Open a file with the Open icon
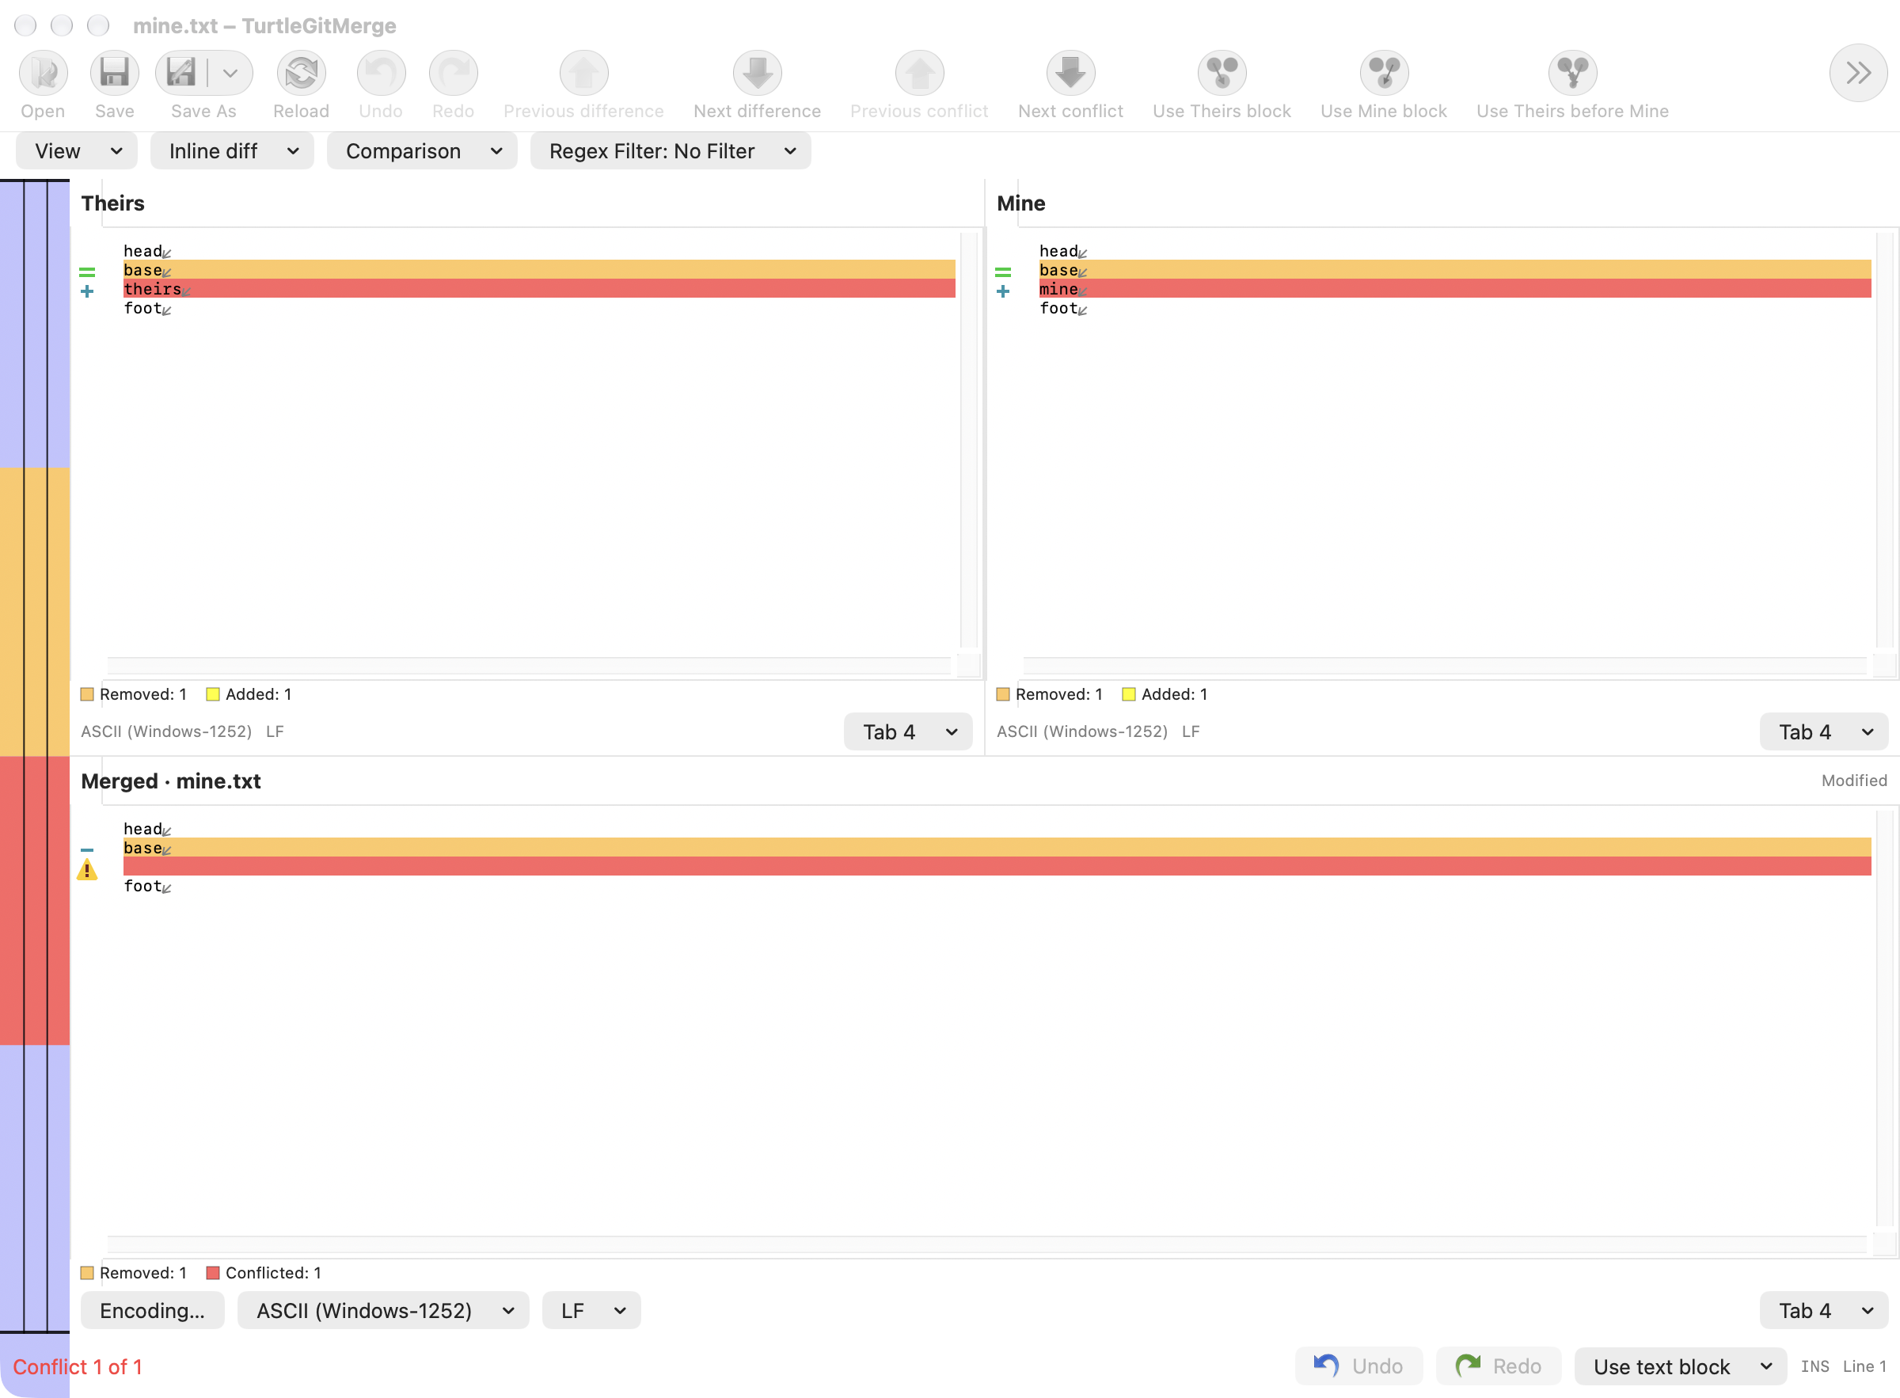 click(x=44, y=73)
